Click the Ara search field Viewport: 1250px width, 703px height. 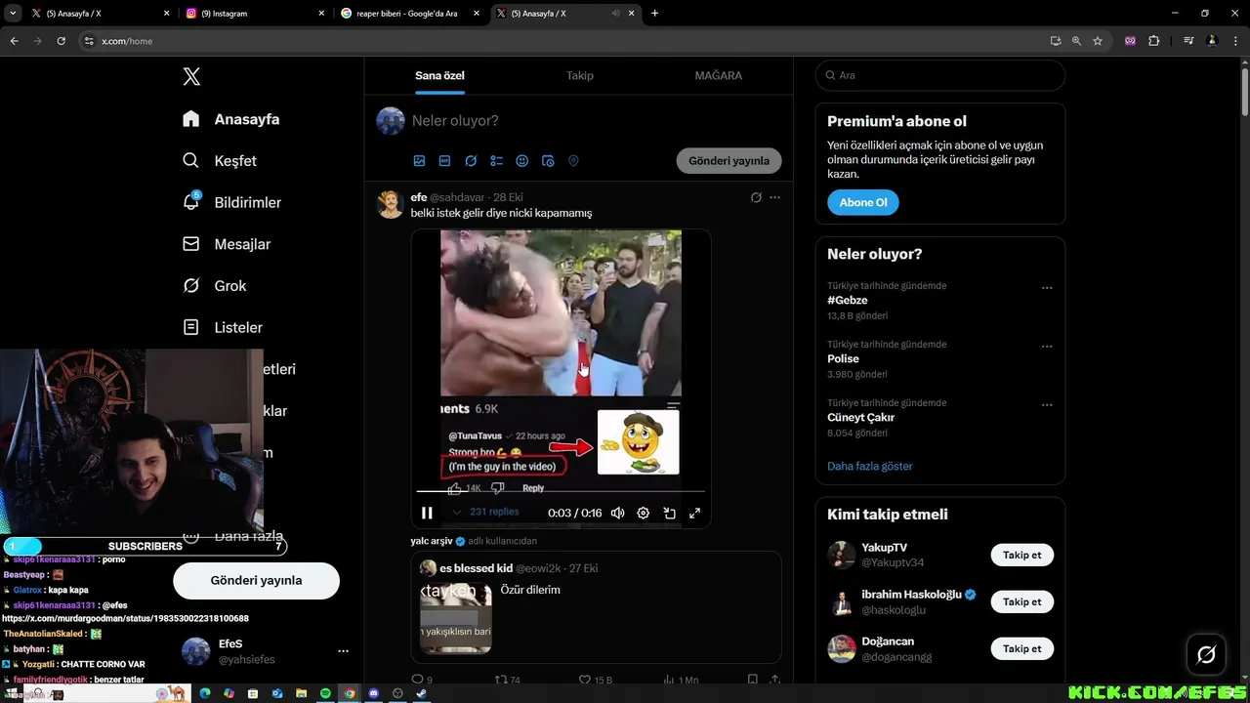click(x=940, y=75)
